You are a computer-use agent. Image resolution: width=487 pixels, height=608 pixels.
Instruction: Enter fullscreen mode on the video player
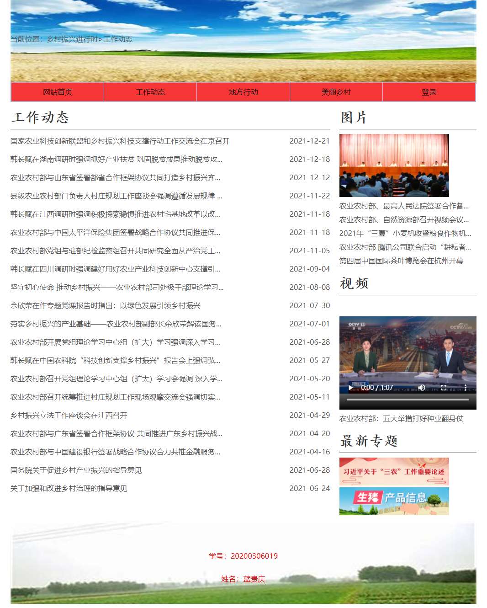(x=443, y=388)
